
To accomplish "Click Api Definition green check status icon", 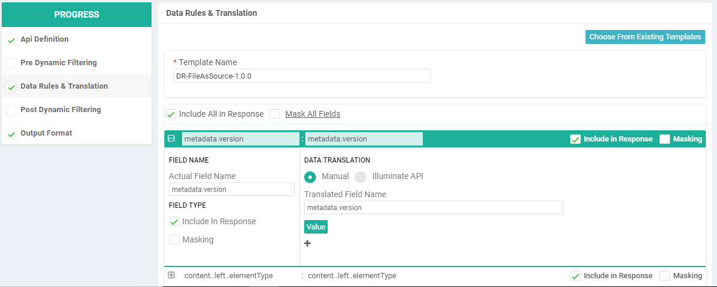I will tap(11, 40).
